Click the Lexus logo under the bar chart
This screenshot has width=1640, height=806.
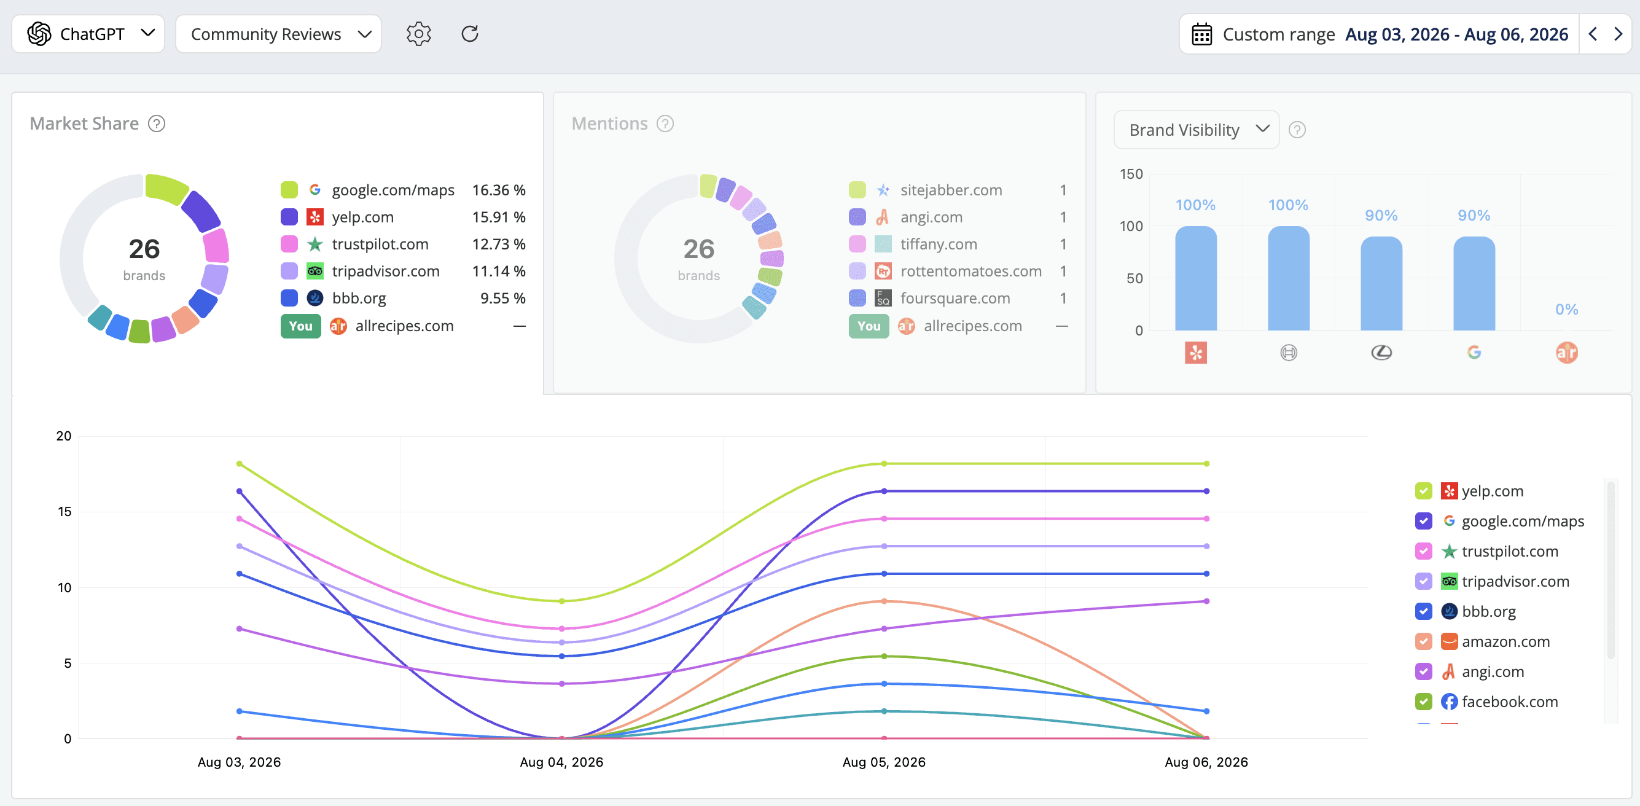[1381, 352]
